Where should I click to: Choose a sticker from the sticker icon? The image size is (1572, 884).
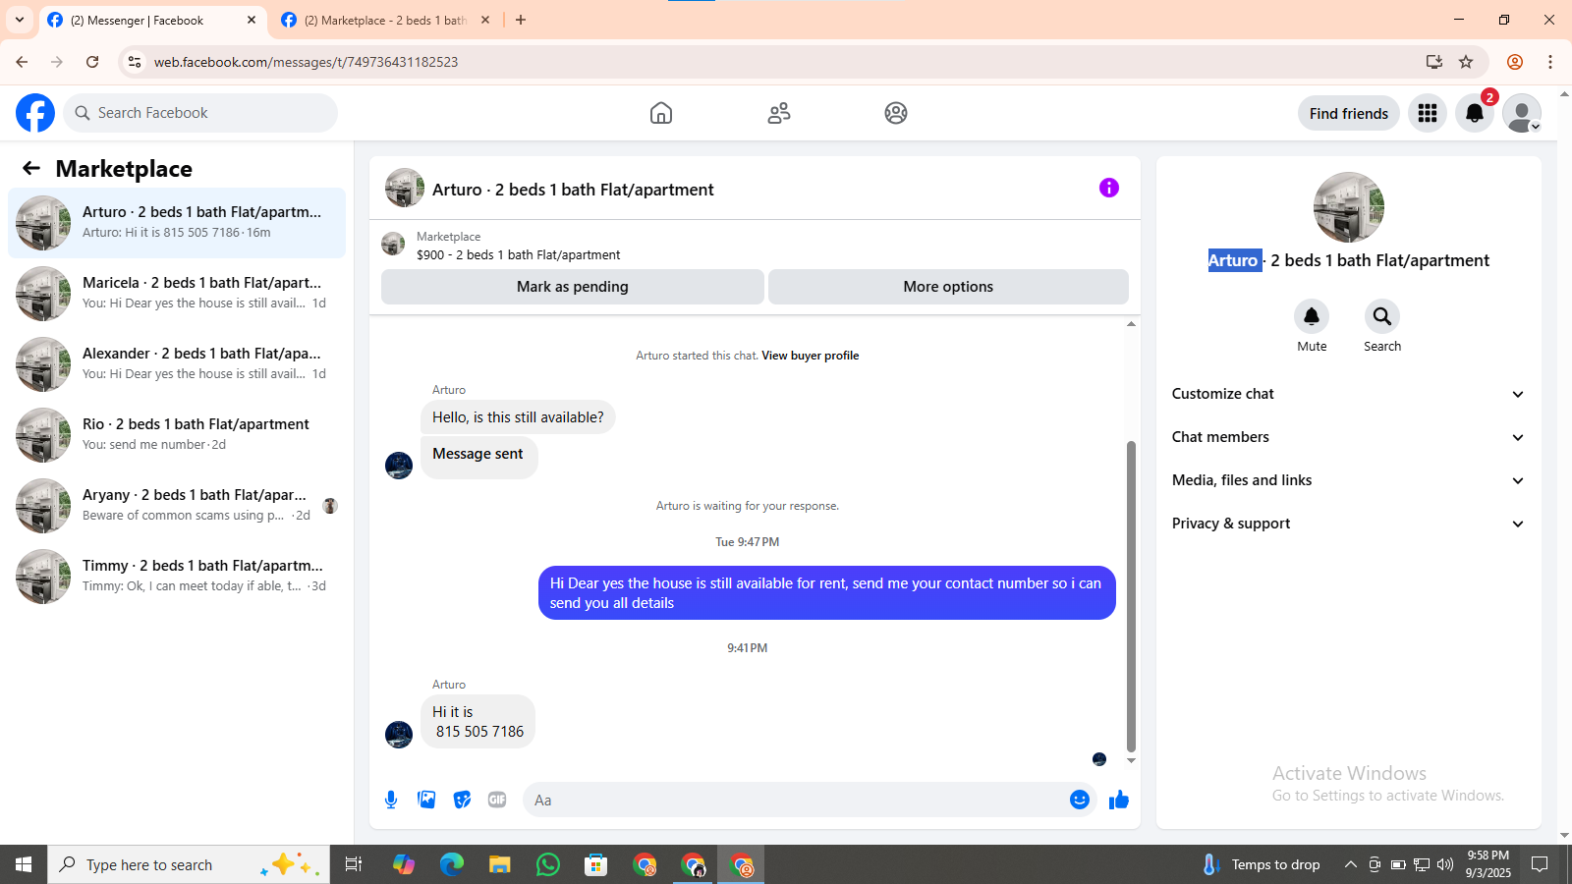point(462,800)
